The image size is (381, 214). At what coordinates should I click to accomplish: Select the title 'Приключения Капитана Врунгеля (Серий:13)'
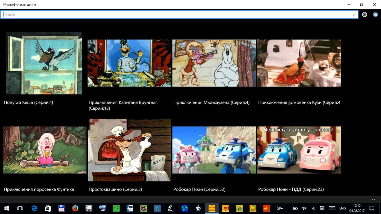coord(123,105)
